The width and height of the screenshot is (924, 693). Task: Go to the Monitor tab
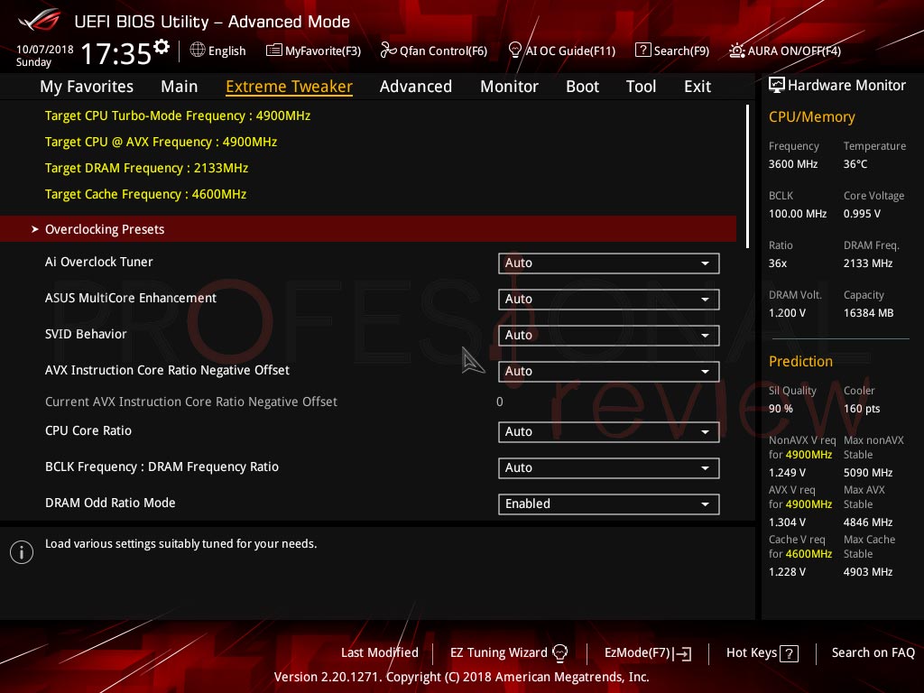pyautogui.click(x=509, y=87)
